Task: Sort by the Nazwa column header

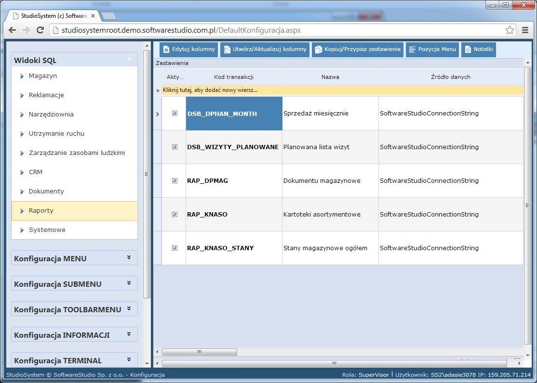Action: (331, 77)
